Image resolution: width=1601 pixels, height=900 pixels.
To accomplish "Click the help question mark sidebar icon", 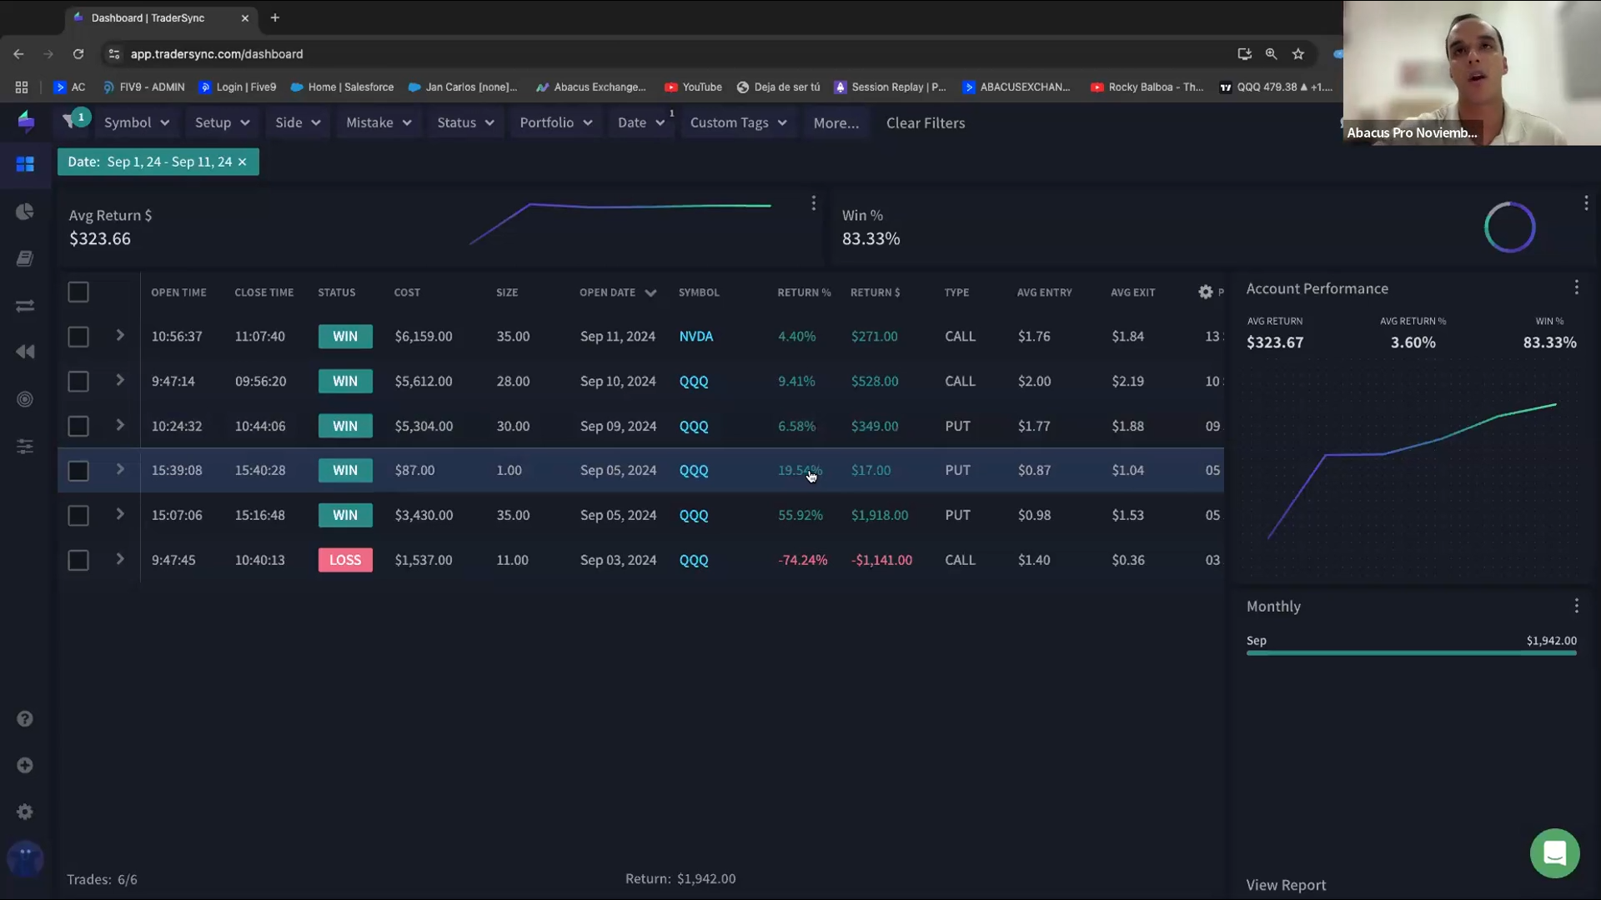I will pos(25,718).
